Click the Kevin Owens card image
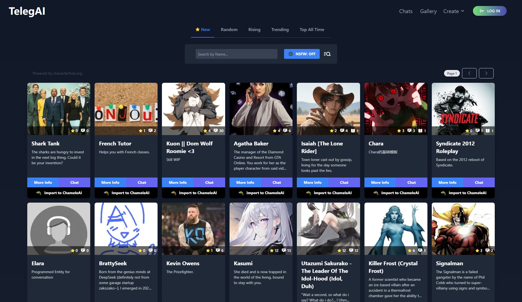 194,228
